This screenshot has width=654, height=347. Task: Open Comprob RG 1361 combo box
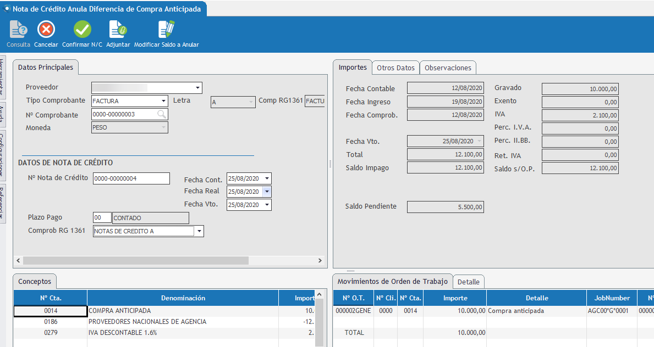coord(199,231)
